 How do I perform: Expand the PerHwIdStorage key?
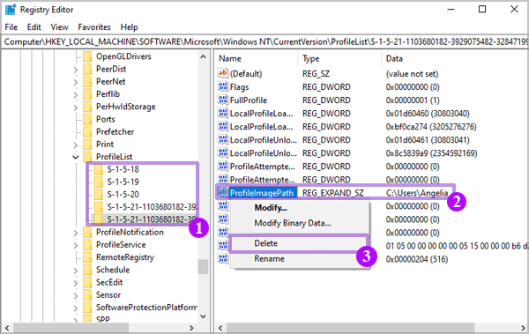click(x=76, y=107)
